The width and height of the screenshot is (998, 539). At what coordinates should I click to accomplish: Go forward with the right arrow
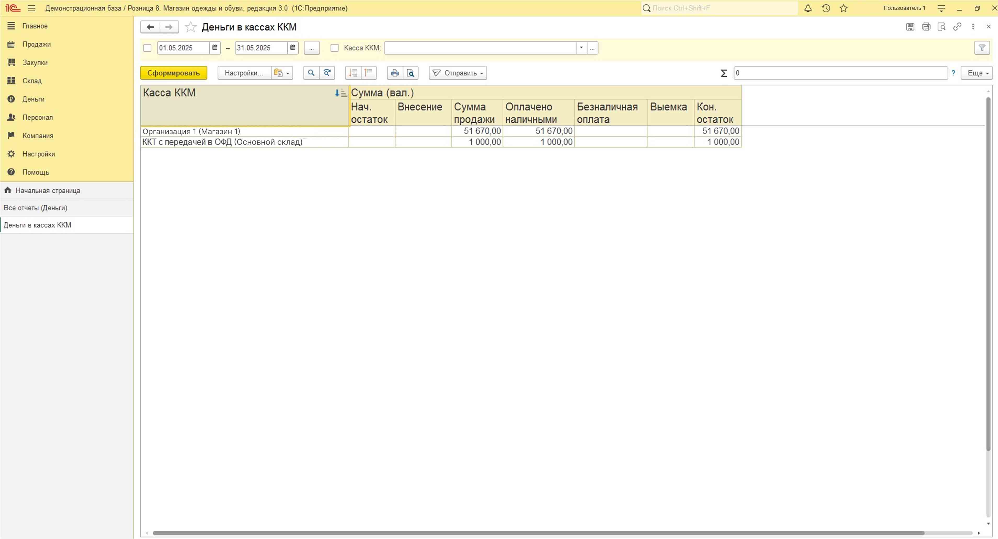point(169,27)
